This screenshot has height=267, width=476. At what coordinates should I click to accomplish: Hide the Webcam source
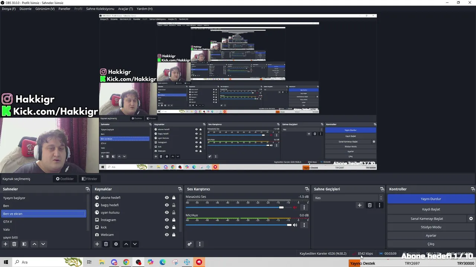click(x=167, y=235)
